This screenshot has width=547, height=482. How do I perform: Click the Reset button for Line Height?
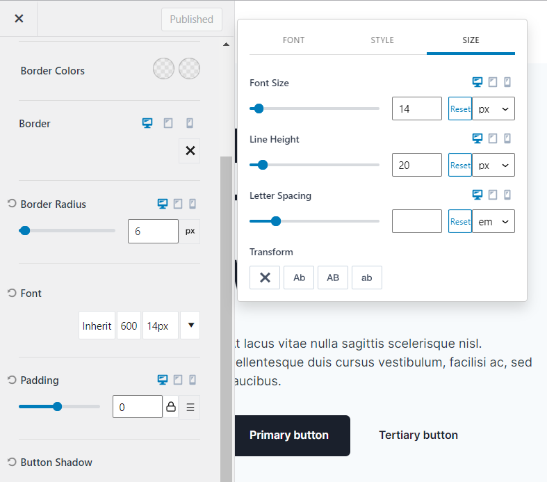(460, 166)
